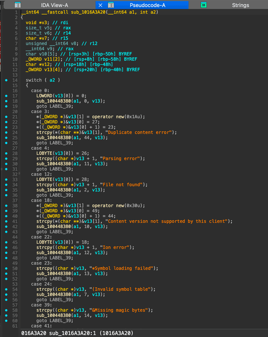Screen dimensions: 268x337
Task: Toggle breakpoint dot on line 50
Action: point(6,269)
